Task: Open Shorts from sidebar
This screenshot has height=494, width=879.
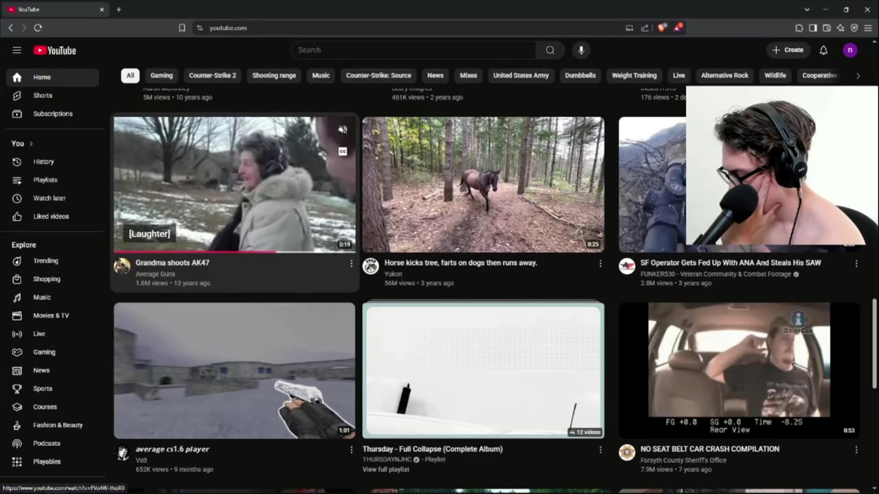Action: [x=52, y=95]
